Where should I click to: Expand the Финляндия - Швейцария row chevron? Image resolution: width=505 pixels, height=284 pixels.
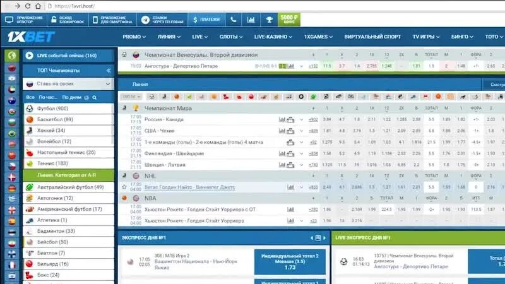click(301, 153)
